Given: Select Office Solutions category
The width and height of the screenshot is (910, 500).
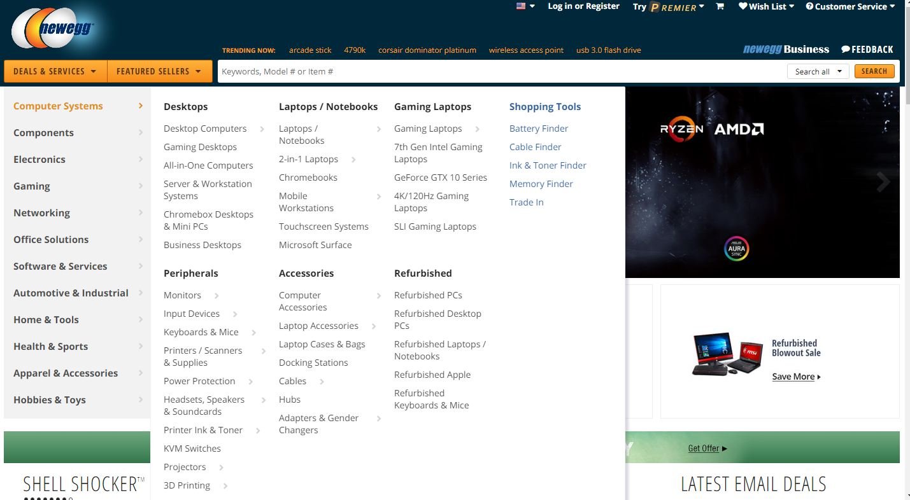Looking at the screenshot, I should (77, 240).
